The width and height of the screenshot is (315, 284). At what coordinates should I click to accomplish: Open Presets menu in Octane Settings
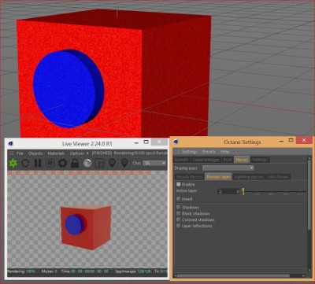pyautogui.click(x=209, y=152)
